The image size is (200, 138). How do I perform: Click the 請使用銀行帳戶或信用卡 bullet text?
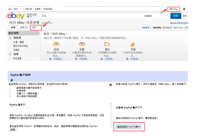(29, 88)
